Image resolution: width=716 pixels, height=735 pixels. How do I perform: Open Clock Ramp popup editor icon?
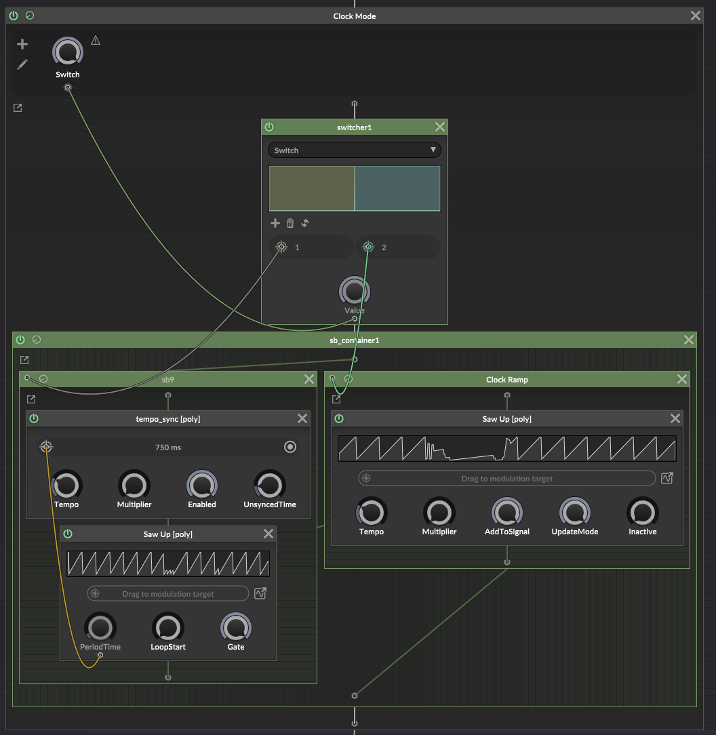(336, 399)
